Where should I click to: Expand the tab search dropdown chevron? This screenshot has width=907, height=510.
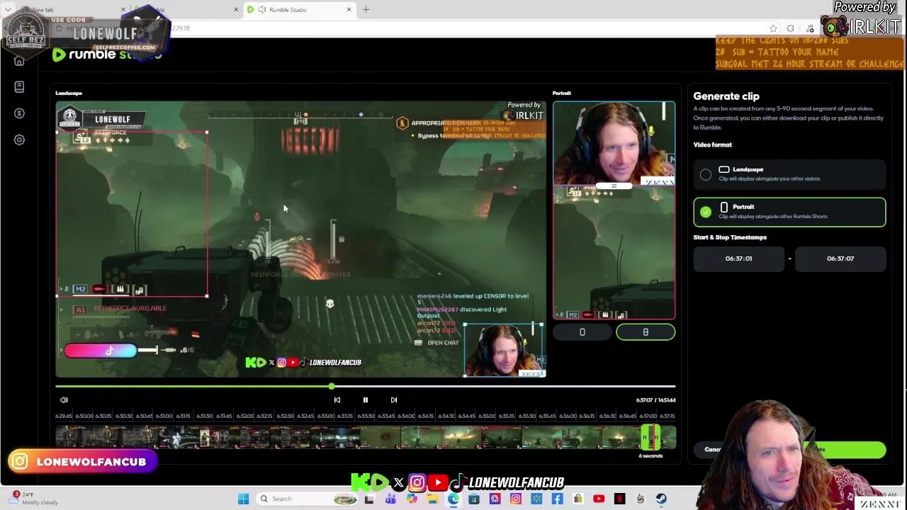pos(7,10)
